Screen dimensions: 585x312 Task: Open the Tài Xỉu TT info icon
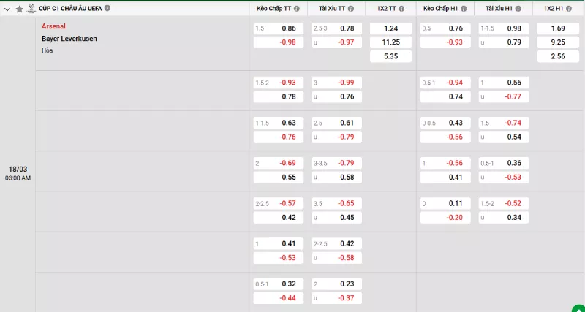[x=350, y=9]
